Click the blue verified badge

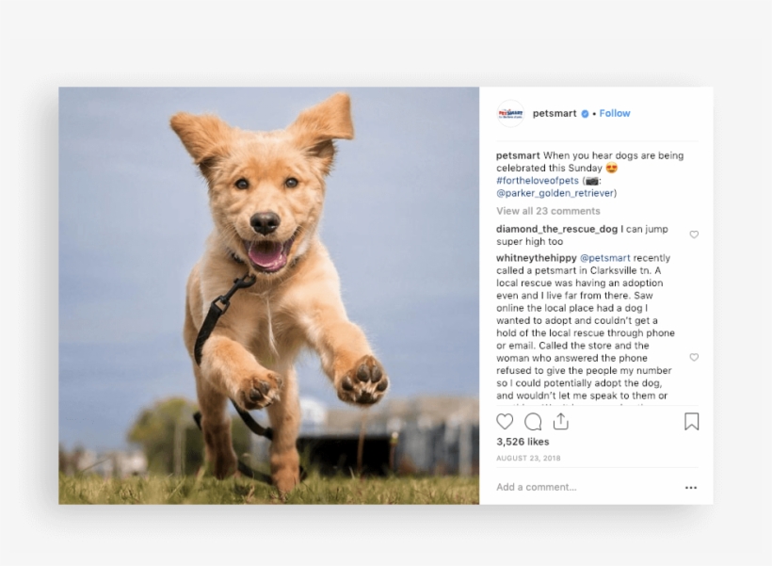point(585,114)
